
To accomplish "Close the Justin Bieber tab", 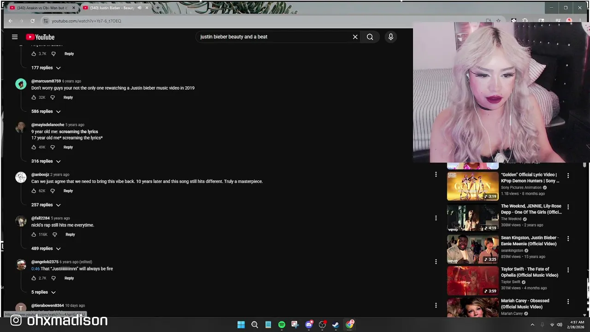I will (147, 8).
